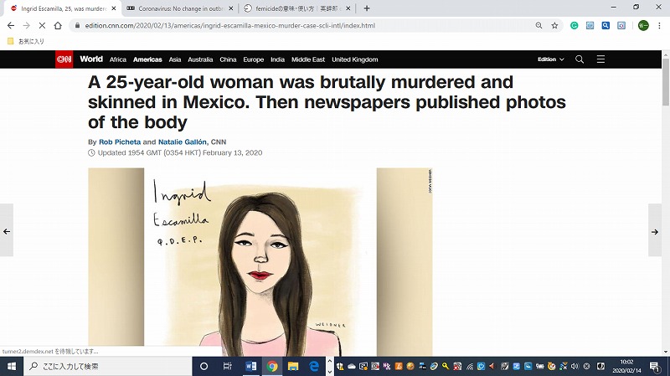Click the previous article left arrow

[x=7, y=232]
